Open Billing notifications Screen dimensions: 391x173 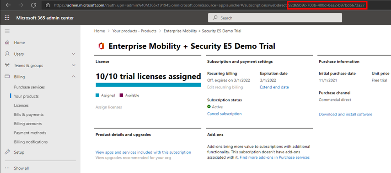pos(31,142)
